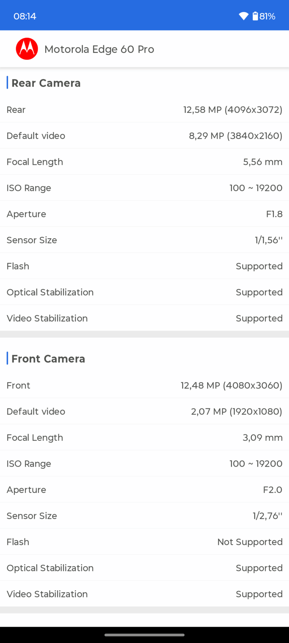This screenshot has width=289, height=643.
Task: Tap rear Sensor Size 1/1,56'' row
Action: coord(144,240)
